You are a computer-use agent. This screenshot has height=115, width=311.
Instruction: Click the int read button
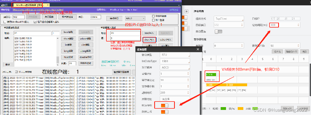[68, 45]
